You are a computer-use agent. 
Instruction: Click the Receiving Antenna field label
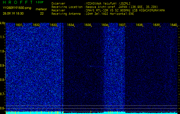pyautogui.click(x=66, y=14)
